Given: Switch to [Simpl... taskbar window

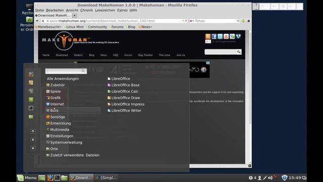Looking at the screenshot, I should (106, 177).
